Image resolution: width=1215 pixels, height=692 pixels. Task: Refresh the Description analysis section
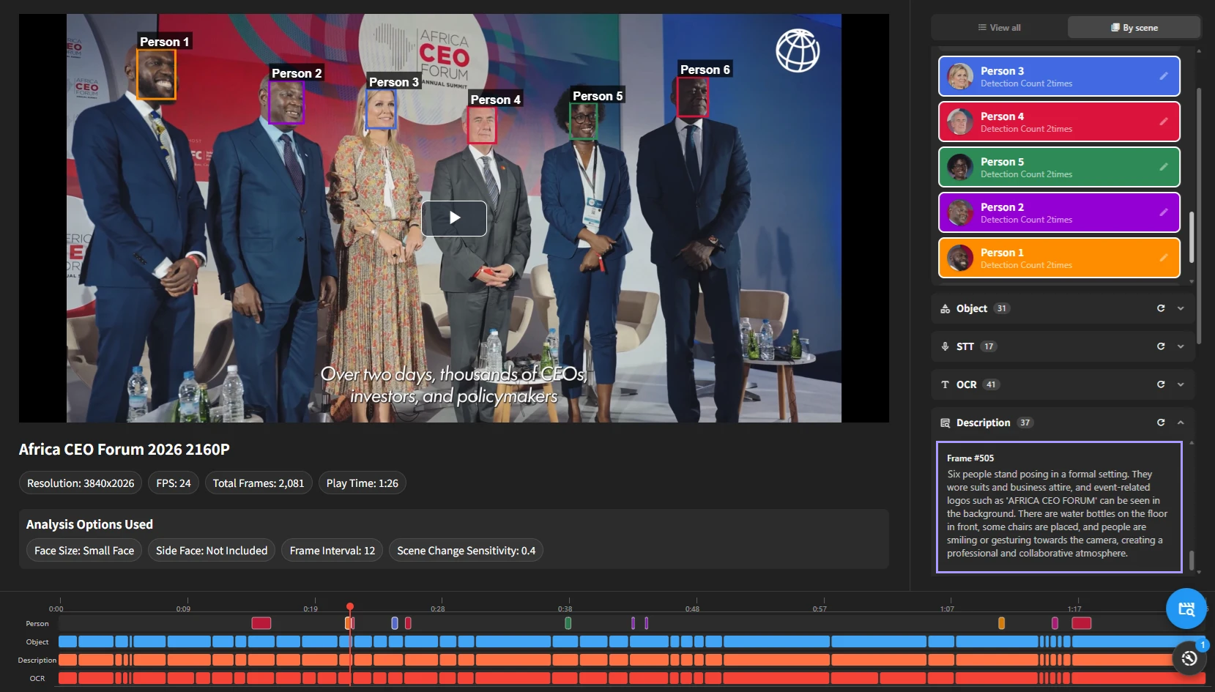(1161, 423)
